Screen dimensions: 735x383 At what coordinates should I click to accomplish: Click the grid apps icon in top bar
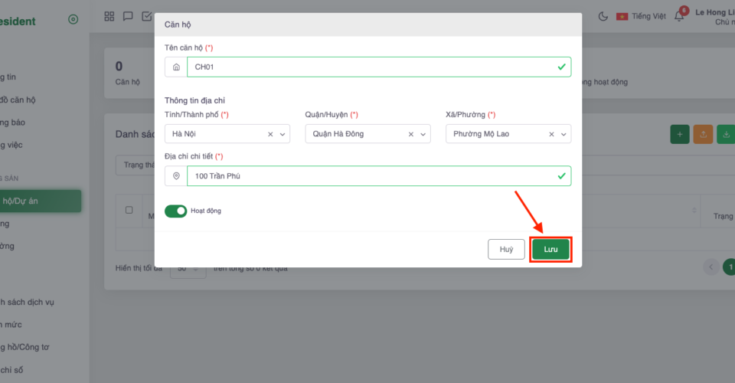coord(109,16)
